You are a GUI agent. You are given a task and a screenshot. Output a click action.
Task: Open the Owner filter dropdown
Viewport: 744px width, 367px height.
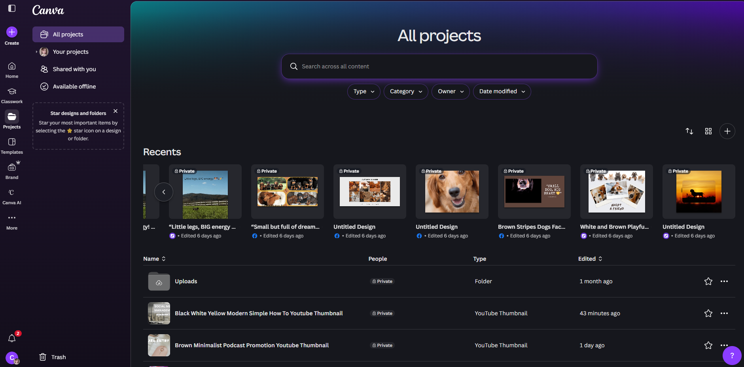451,91
